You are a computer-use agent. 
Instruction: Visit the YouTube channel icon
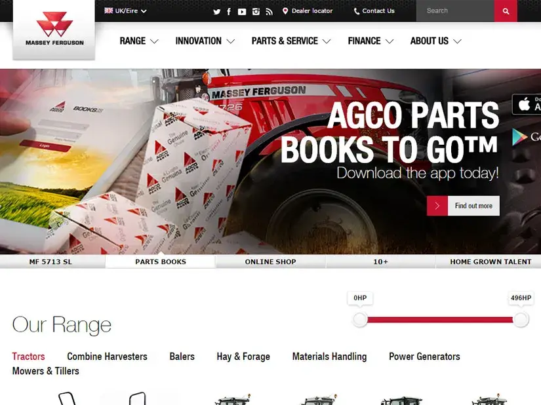pos(242,12)
